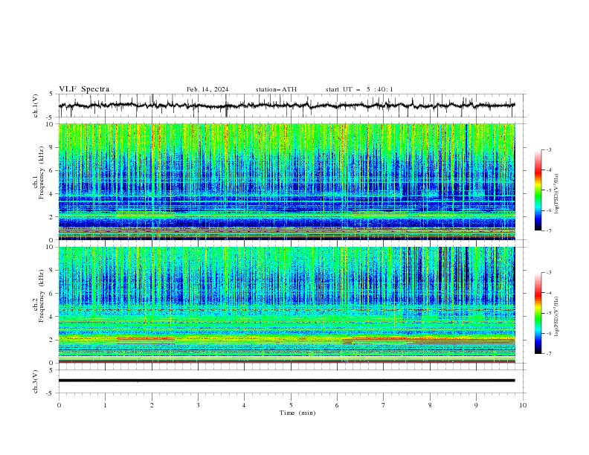
Task: Click the time axis tick label "2"
Action: (x=152, y=405)
